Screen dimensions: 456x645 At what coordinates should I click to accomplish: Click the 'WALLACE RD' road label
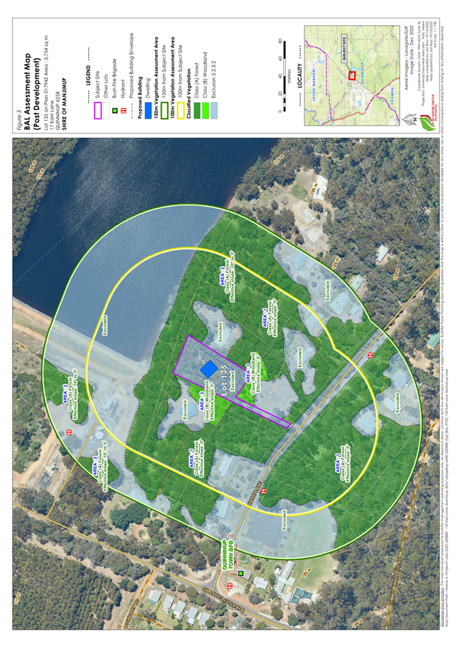pos(396,572)
